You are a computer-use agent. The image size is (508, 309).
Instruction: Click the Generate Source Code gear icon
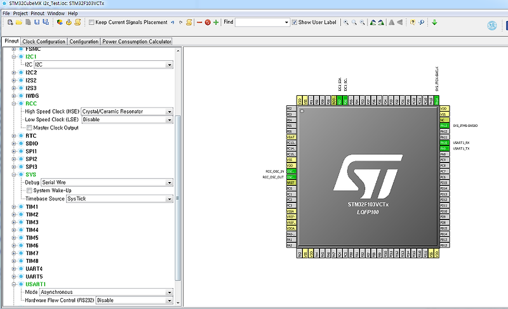(x=69, y=22)
